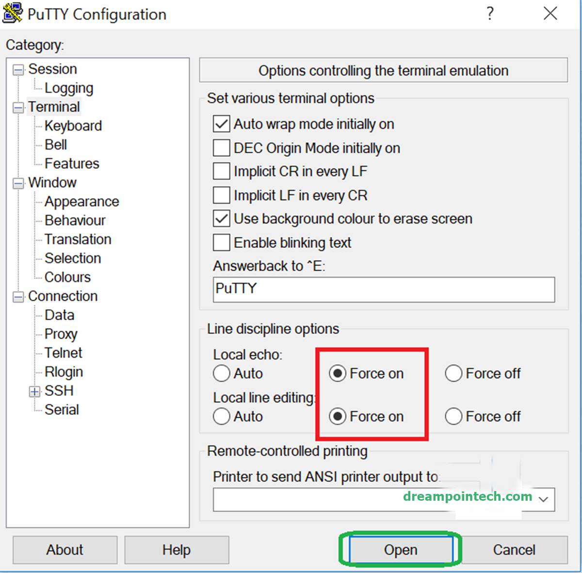This screenshot has width=582, height=573.
Task: Collapse the Terminal tree node
Action: point(18,108)
